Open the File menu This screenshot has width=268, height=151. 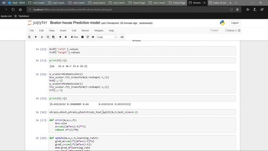[32, 31]
